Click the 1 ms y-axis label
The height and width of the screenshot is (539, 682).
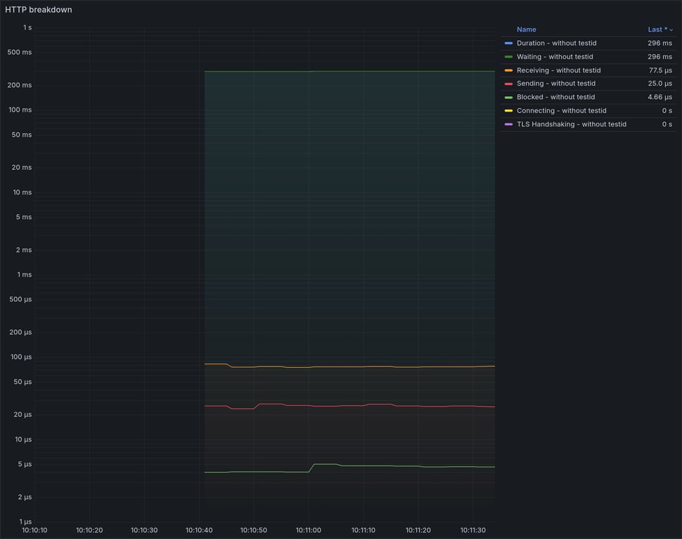(25, 274)
